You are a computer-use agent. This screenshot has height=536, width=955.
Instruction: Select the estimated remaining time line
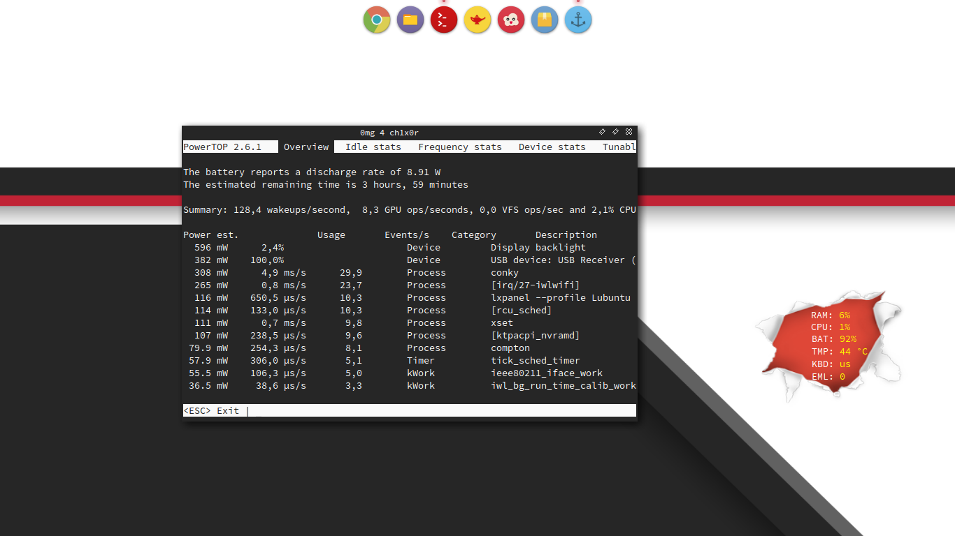click(326, 184)
